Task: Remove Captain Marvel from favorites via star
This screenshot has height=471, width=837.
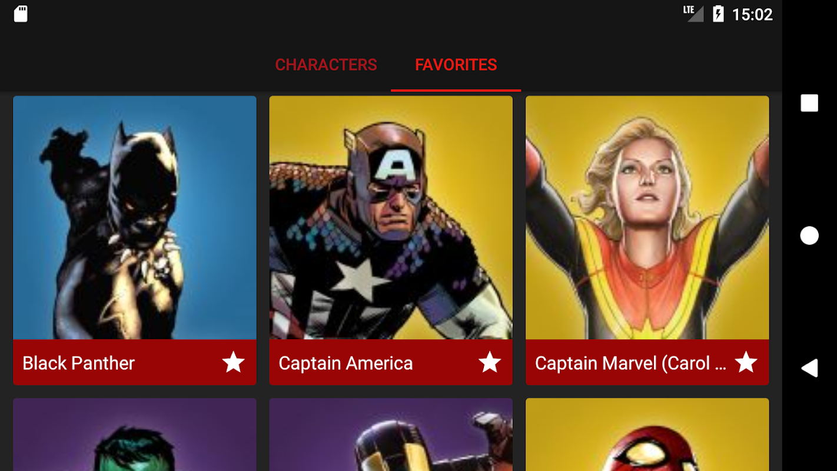Action: 746,362
